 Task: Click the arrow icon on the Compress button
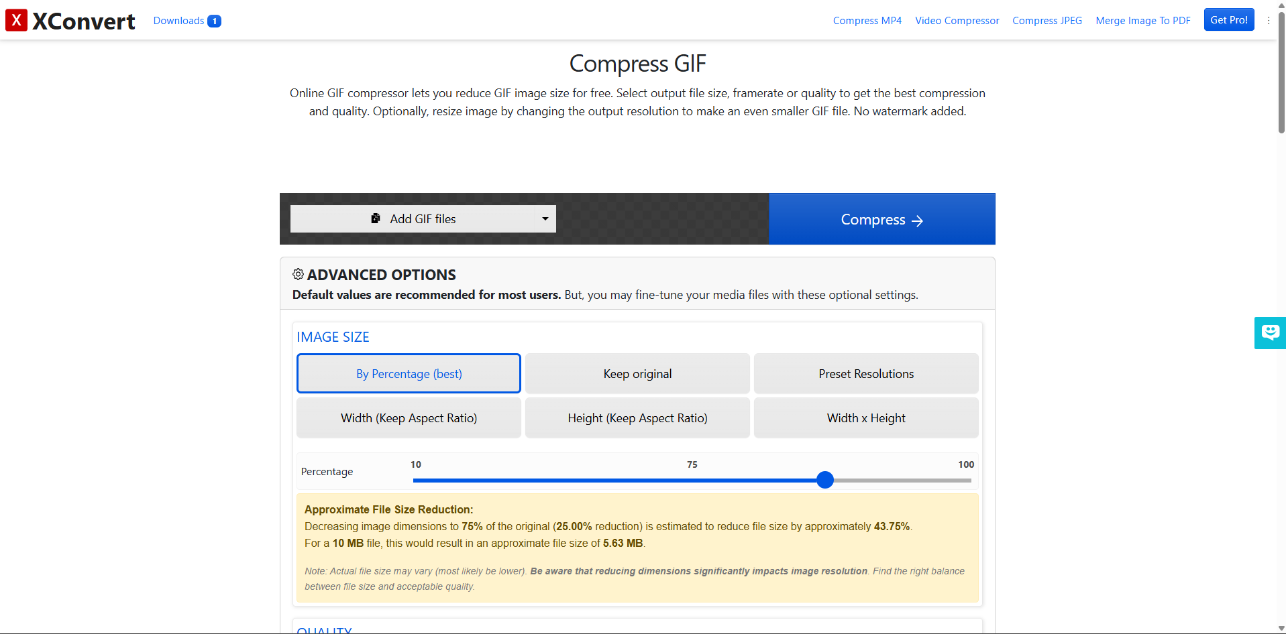click(917, 220)
